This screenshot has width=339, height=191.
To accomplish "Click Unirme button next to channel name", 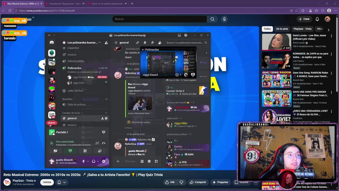I will (47, 182).
